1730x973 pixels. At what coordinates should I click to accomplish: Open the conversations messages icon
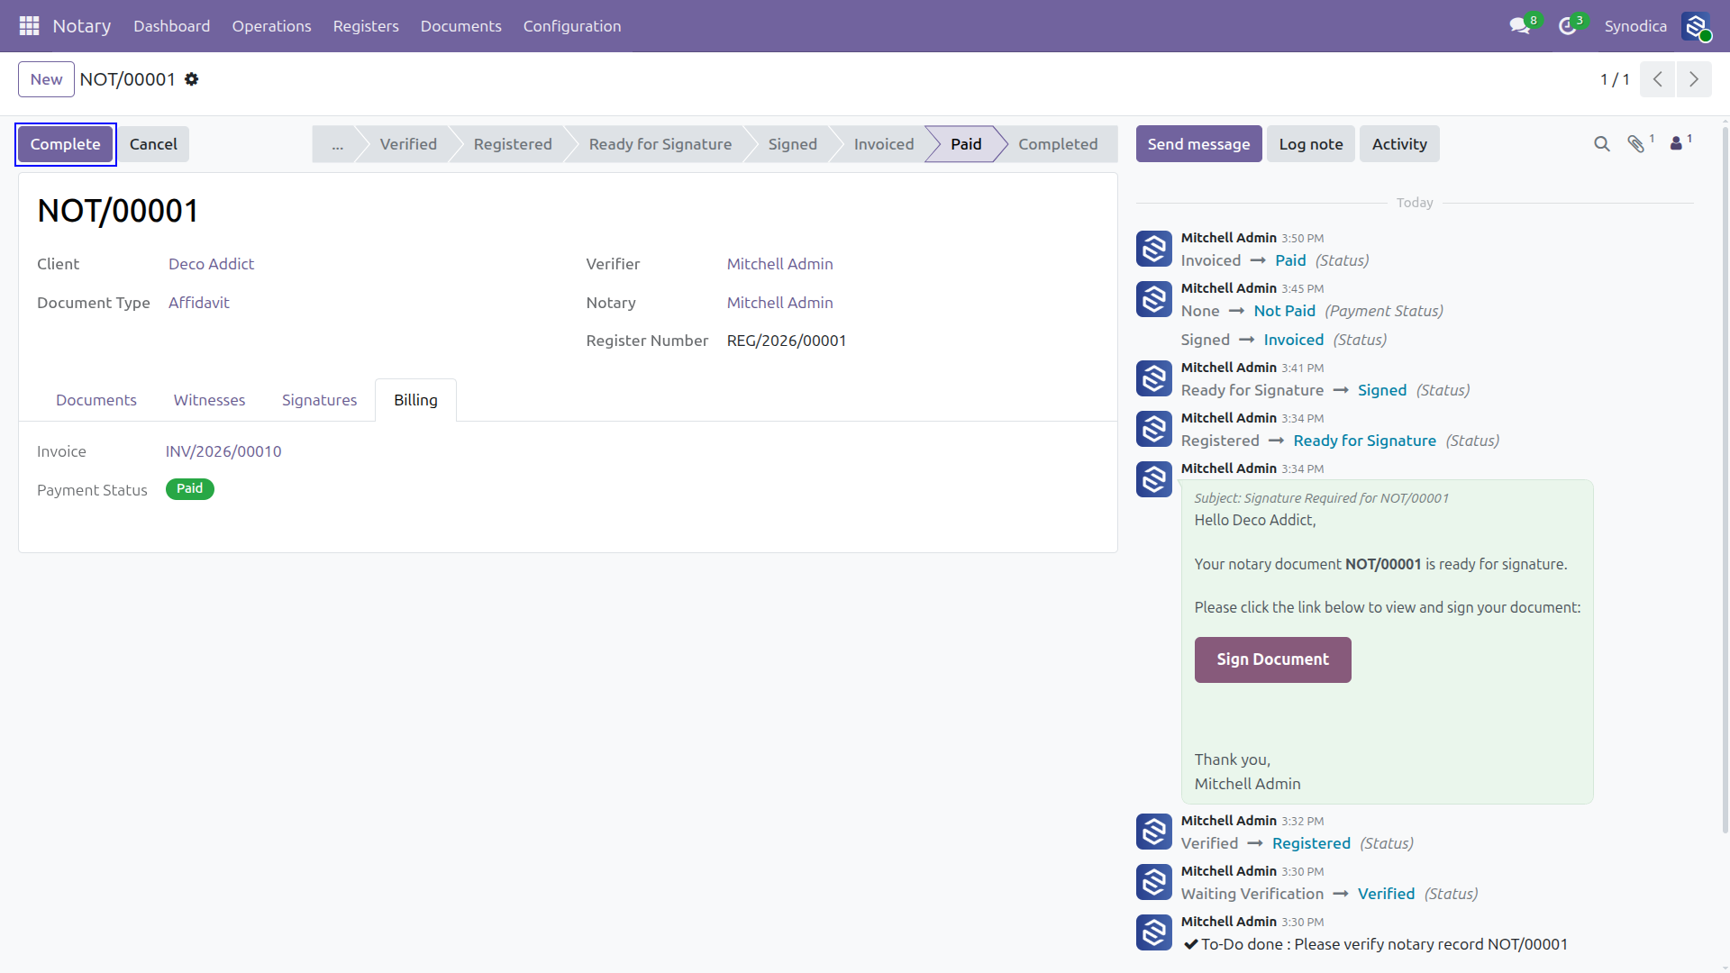[x=1520, y=26]
